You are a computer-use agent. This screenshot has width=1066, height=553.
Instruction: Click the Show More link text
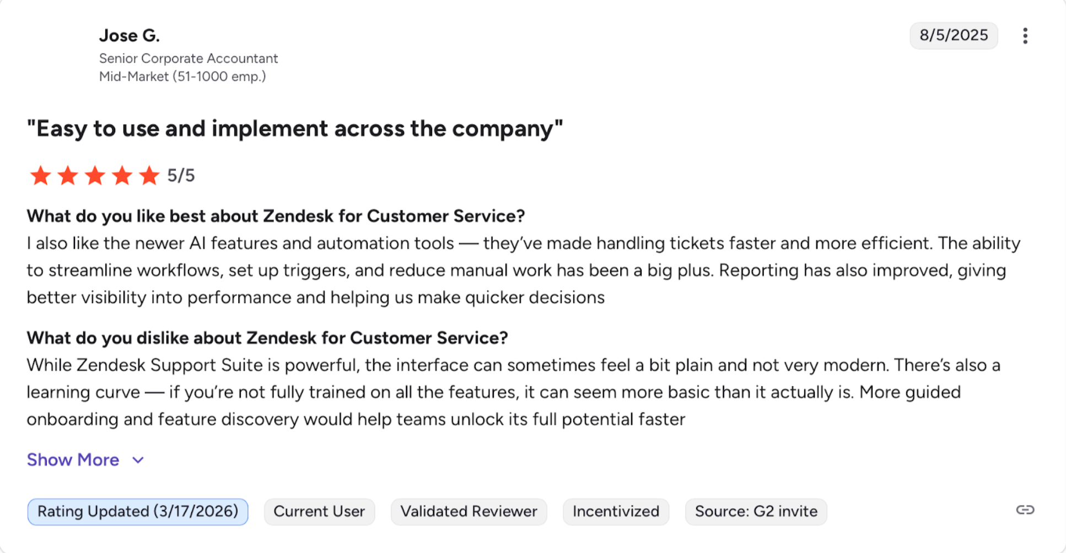tap(73, 460)
